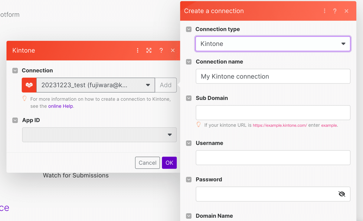Close the Create a connection panel
363x221 pixels.
tap(347, 11)
